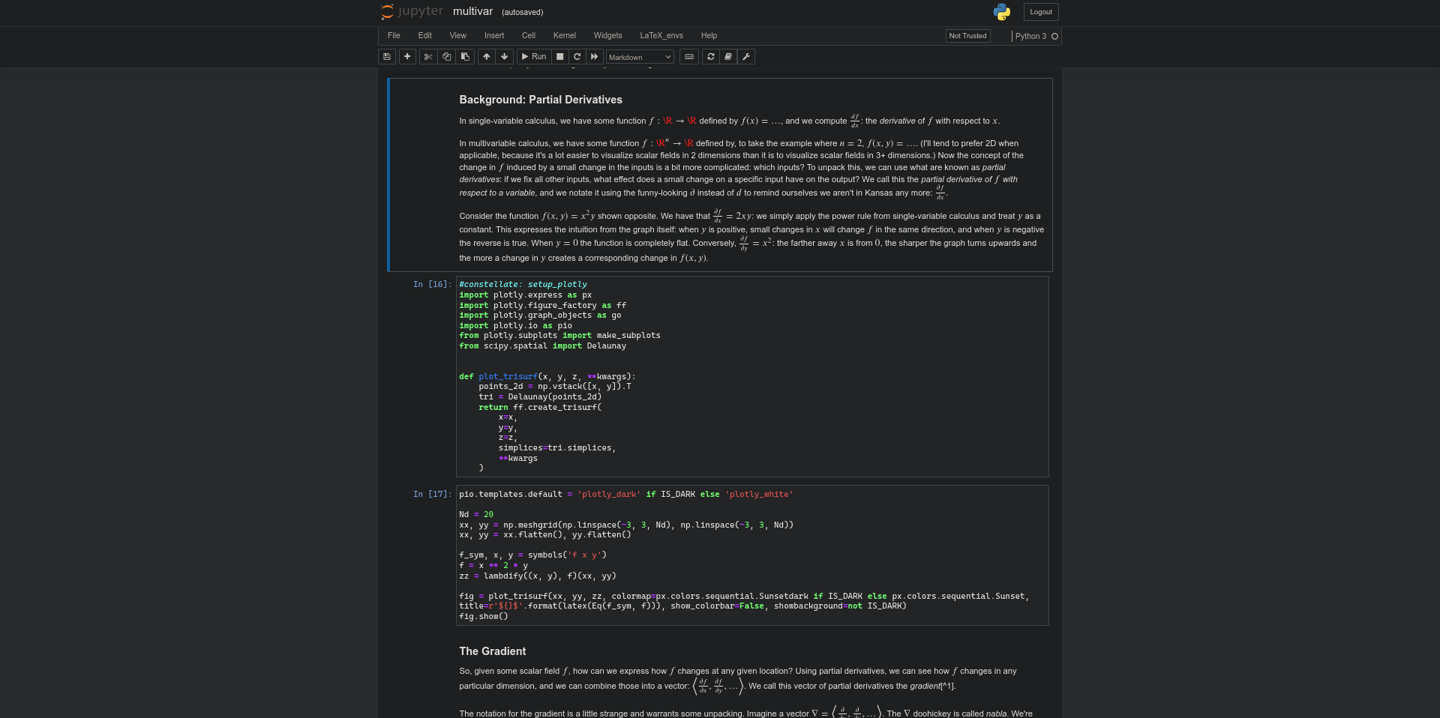Move selected cell down
The image size is (1440, 718).
coord(505,57)
